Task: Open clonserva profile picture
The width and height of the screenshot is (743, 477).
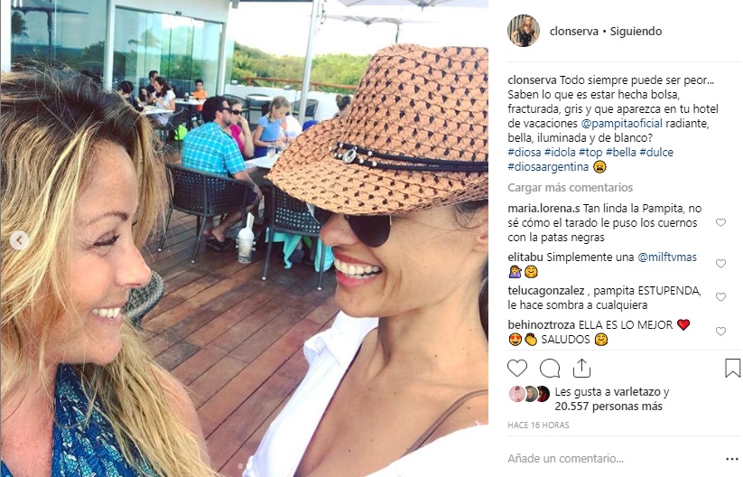Action: pyautogui.click(x=524, y=31)
